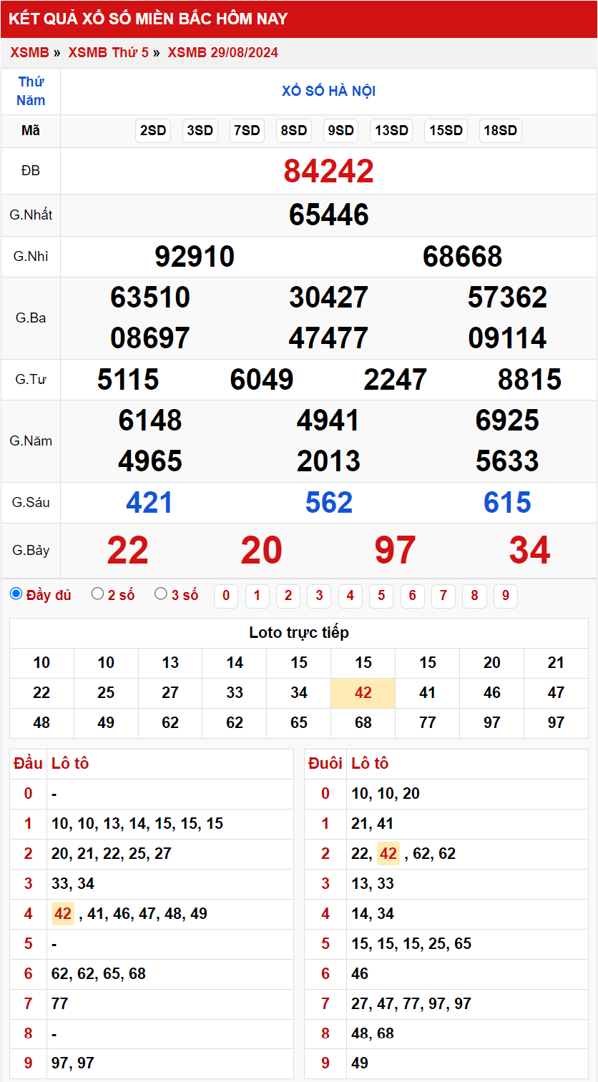Select the 9SD display mode

tap(340, 131)
